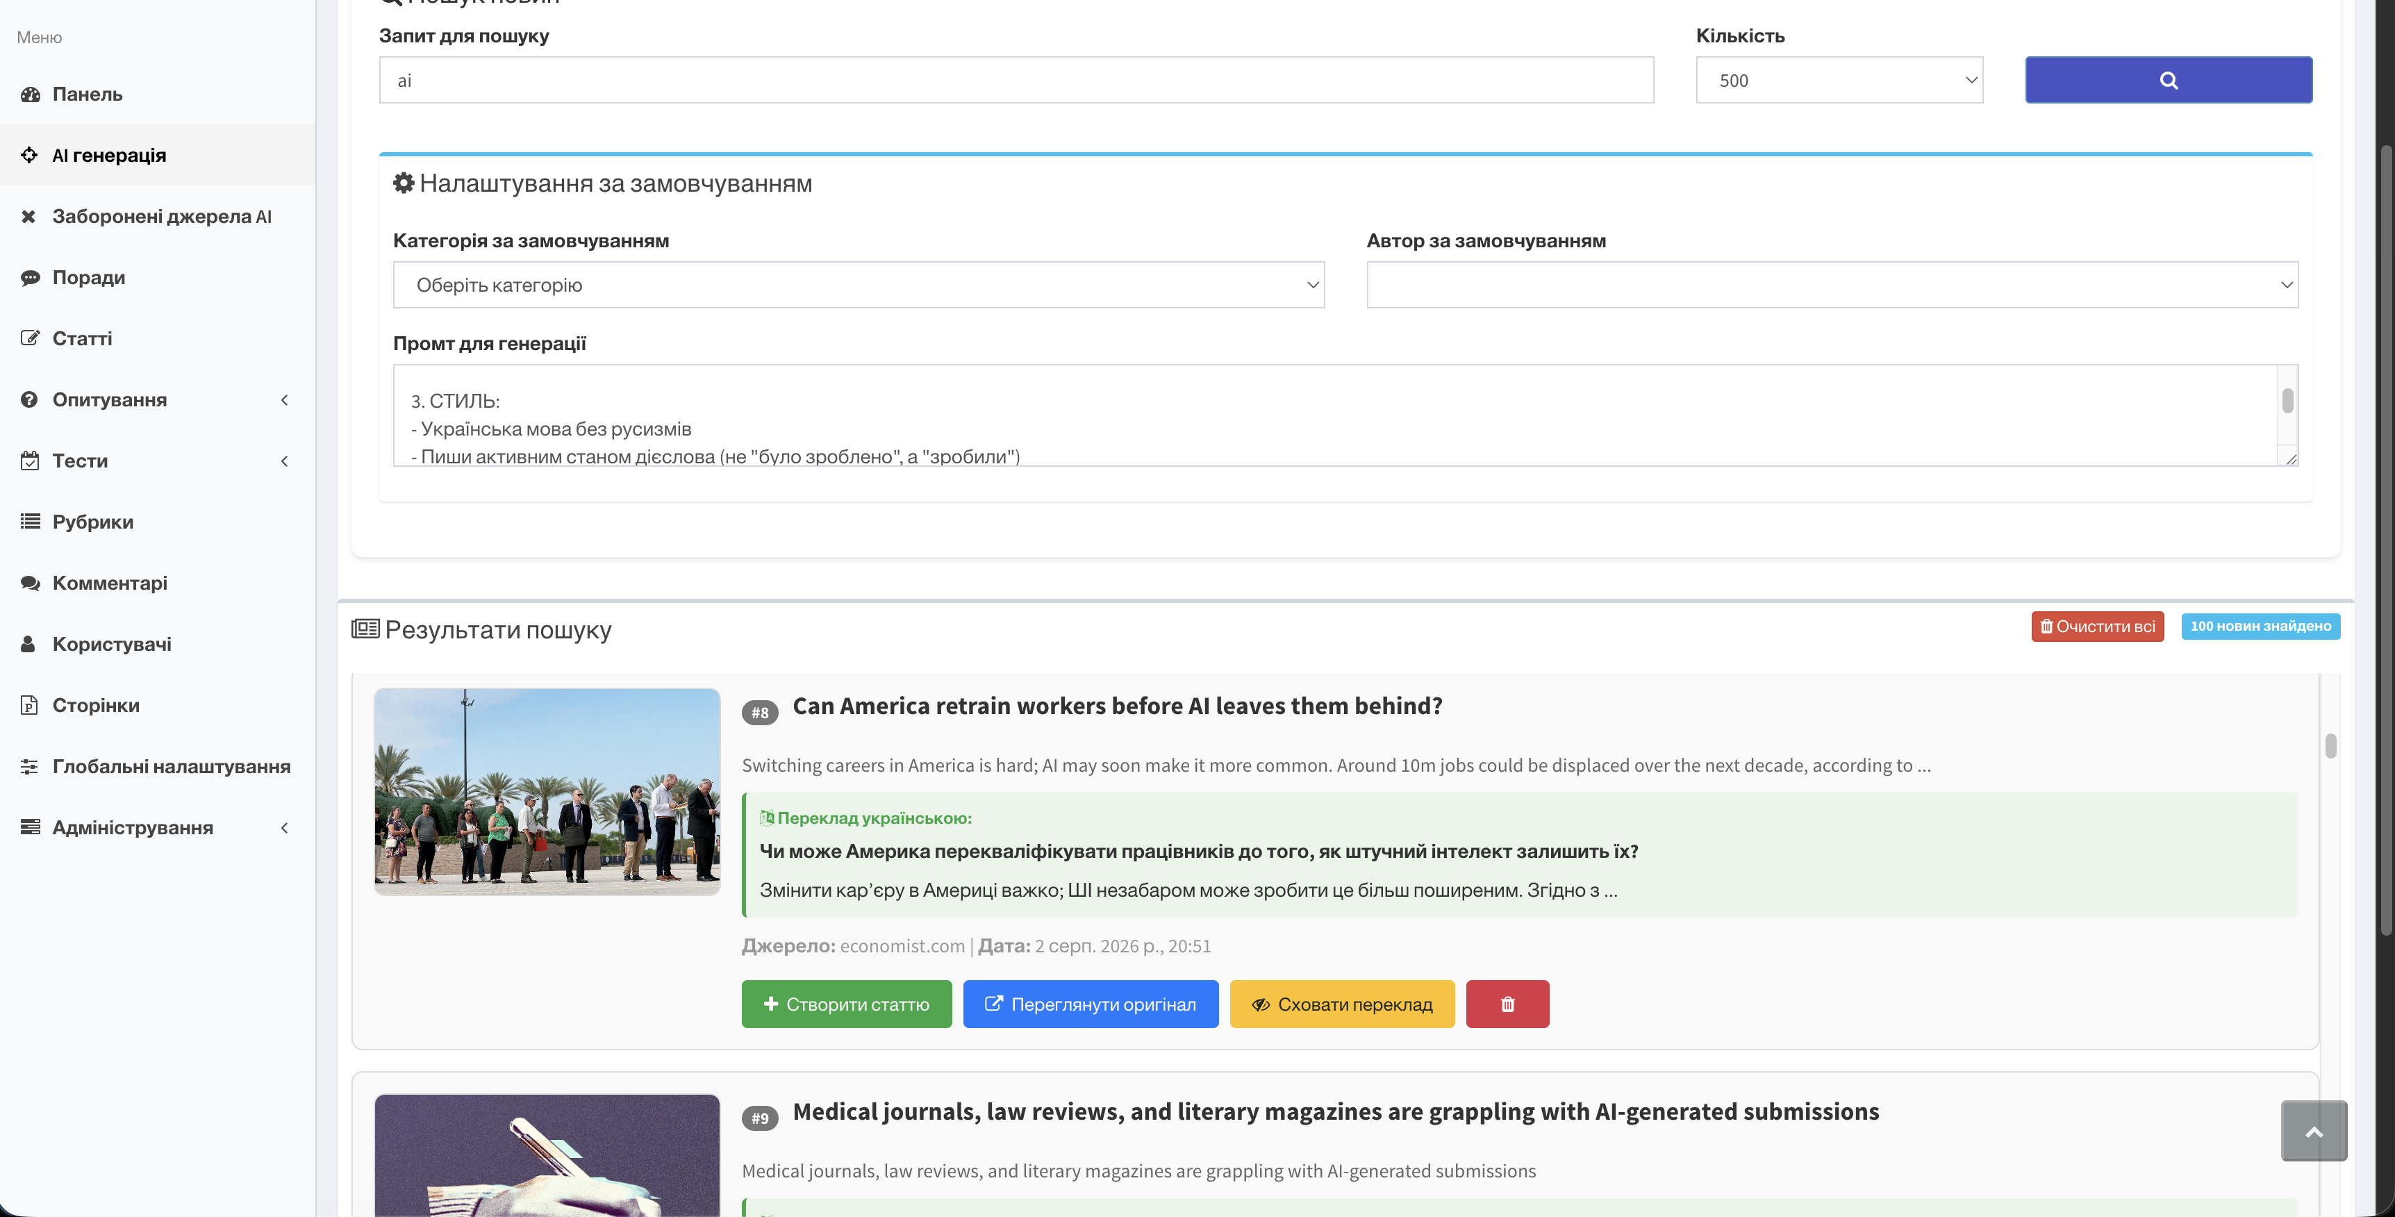Open the Кількість dropdown showing 500
Viewport: 2395px width, 1217px height.
1839,80
